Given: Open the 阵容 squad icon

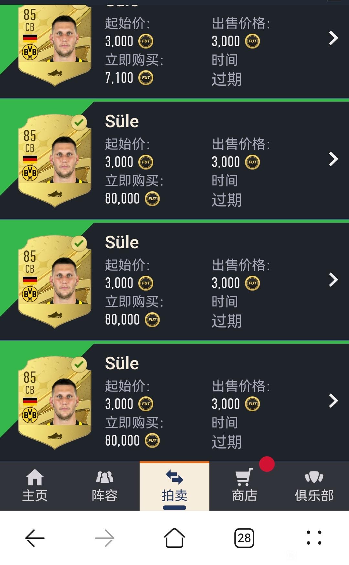Looking at the screenshot, I should pyautogui.click(x=104, y=477).
